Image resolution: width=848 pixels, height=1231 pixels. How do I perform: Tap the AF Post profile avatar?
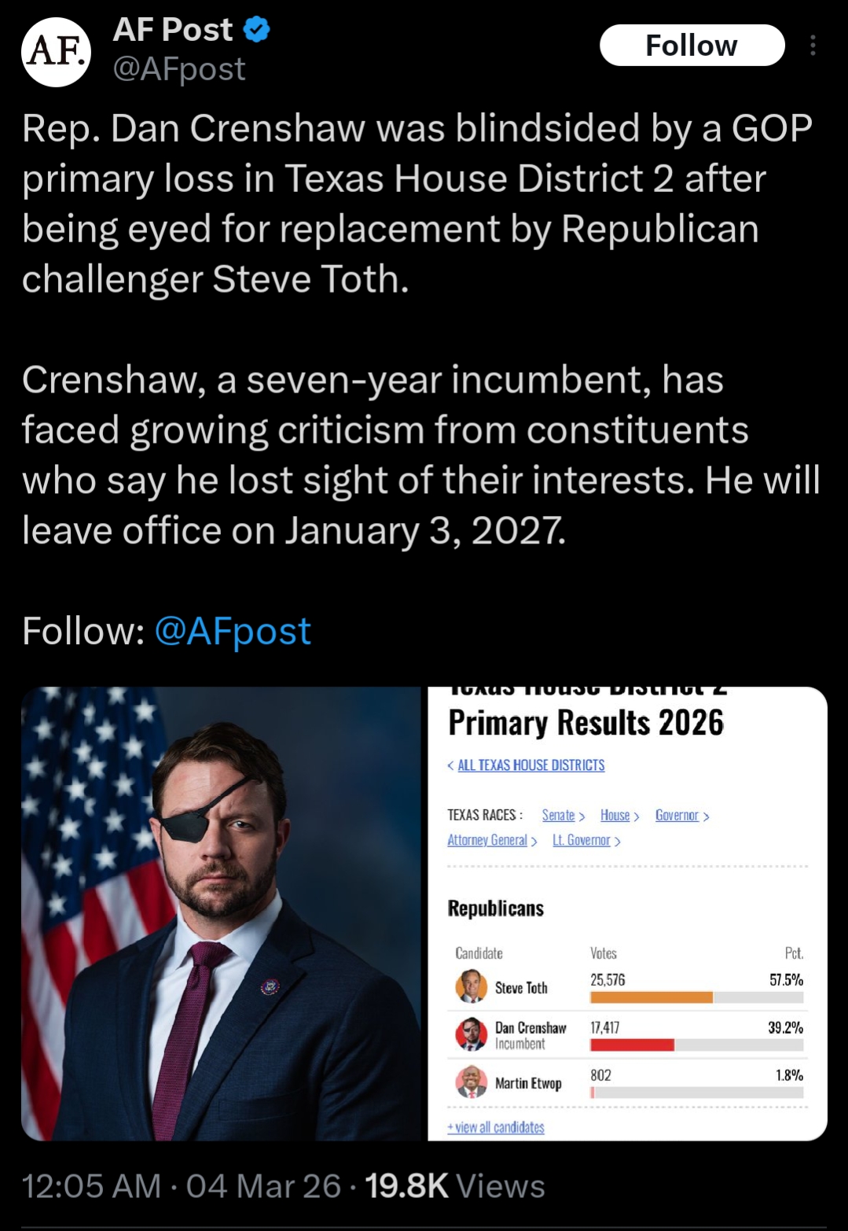pyautogui.click(x=56, y=52)
